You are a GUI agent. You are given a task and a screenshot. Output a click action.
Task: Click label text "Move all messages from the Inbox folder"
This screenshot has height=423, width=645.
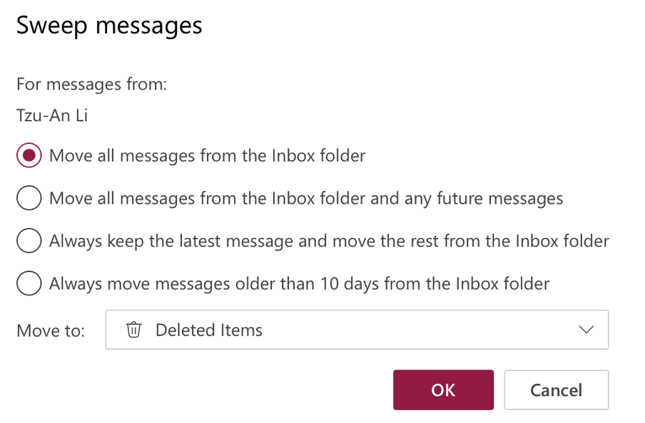(207, 155)
